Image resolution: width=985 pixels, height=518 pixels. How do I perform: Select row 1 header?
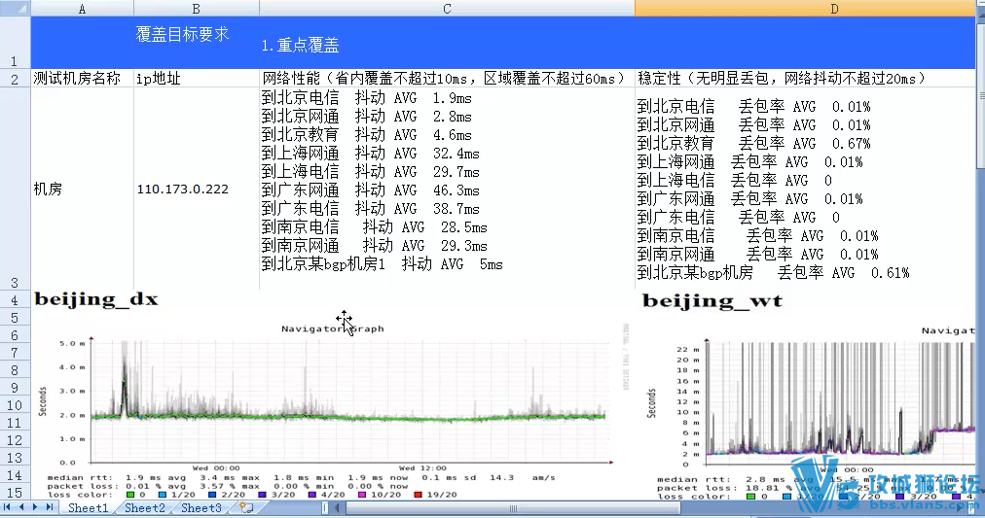point(15,43)
